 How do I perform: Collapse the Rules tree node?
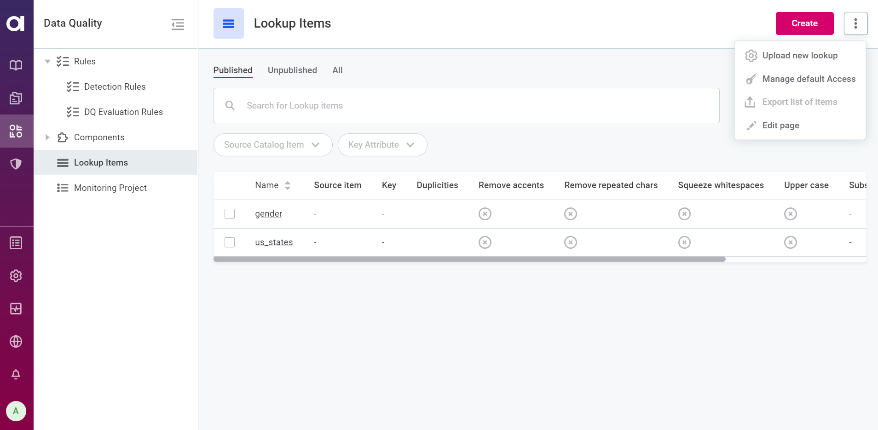tap(47, 62)
